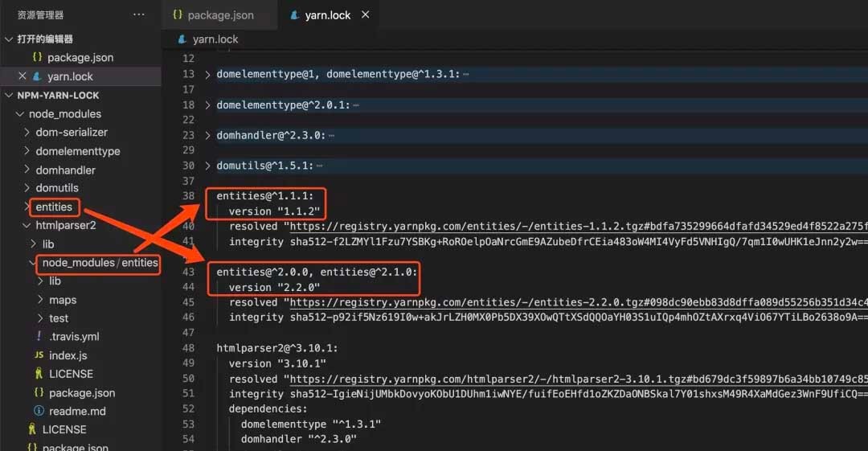Open package.json under open editors section
The image size is (868, 451).
click(x=80, y=58)
